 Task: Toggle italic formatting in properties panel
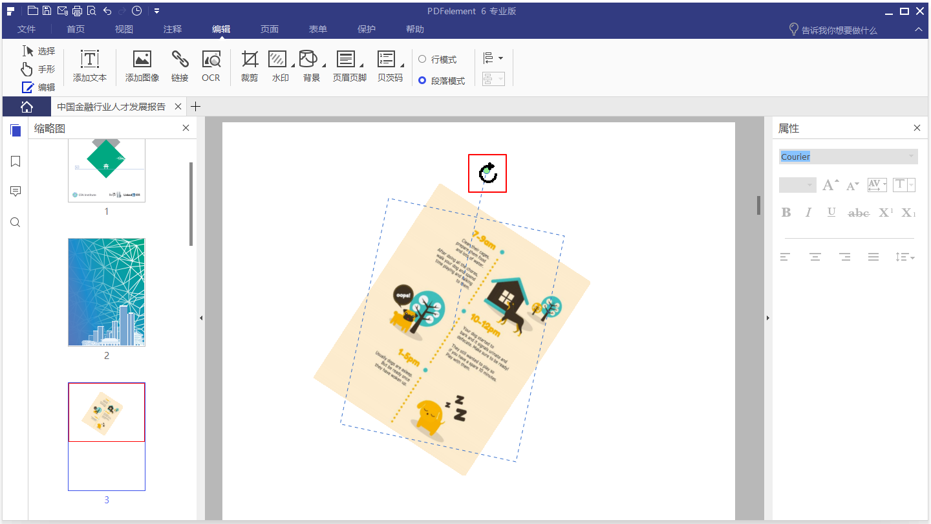pos(808,213)
